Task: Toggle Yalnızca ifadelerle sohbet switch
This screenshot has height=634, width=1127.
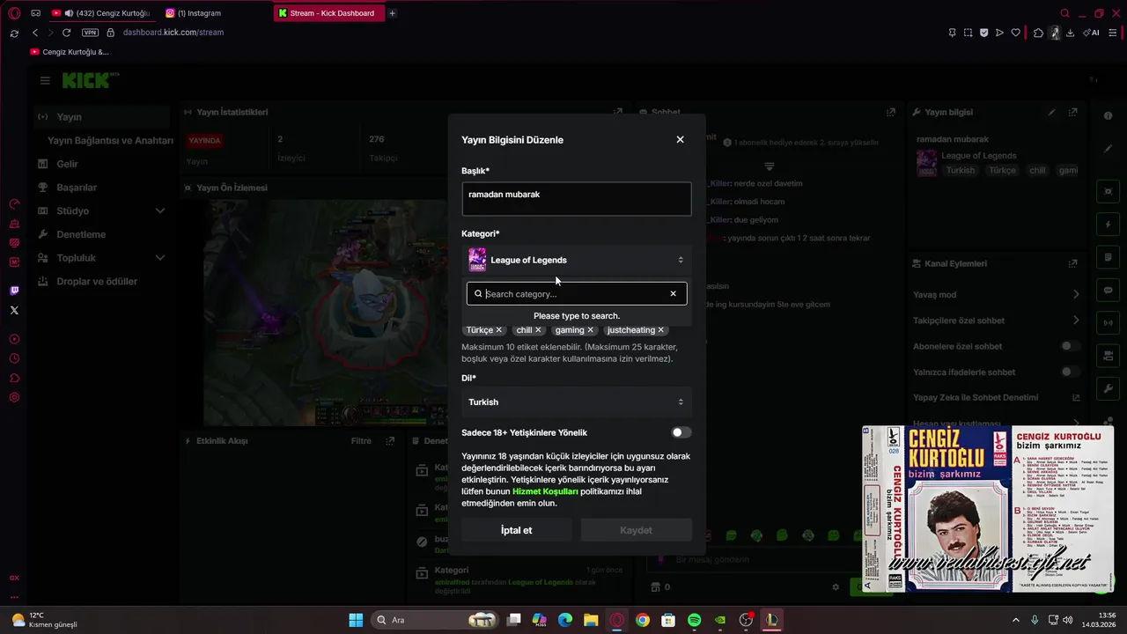Action: click(x=1070, y=372)
